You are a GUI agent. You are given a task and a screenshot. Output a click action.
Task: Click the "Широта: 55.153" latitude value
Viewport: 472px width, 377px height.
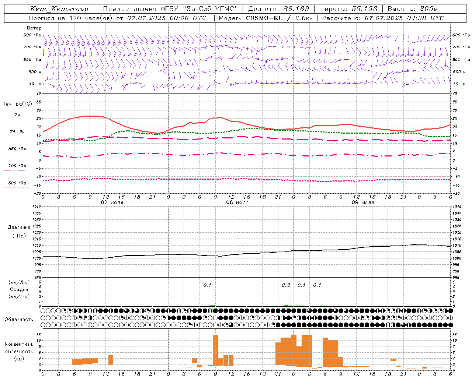[x=348, y=9]
